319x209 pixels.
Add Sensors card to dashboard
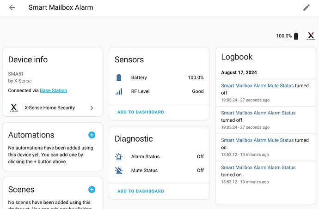[141, 112]
